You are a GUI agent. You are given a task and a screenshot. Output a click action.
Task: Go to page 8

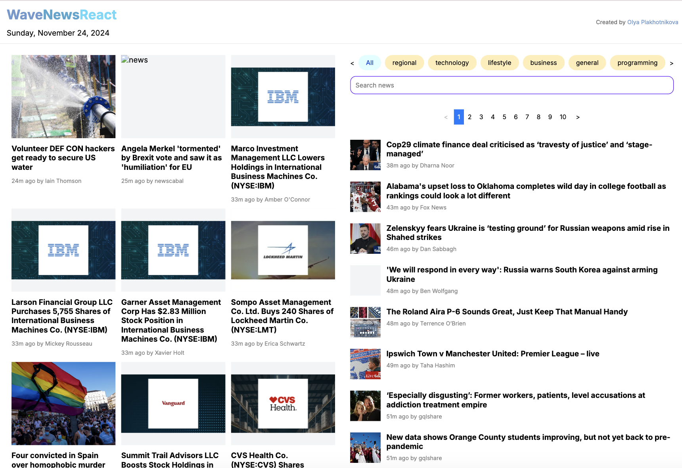click(538, 117)
